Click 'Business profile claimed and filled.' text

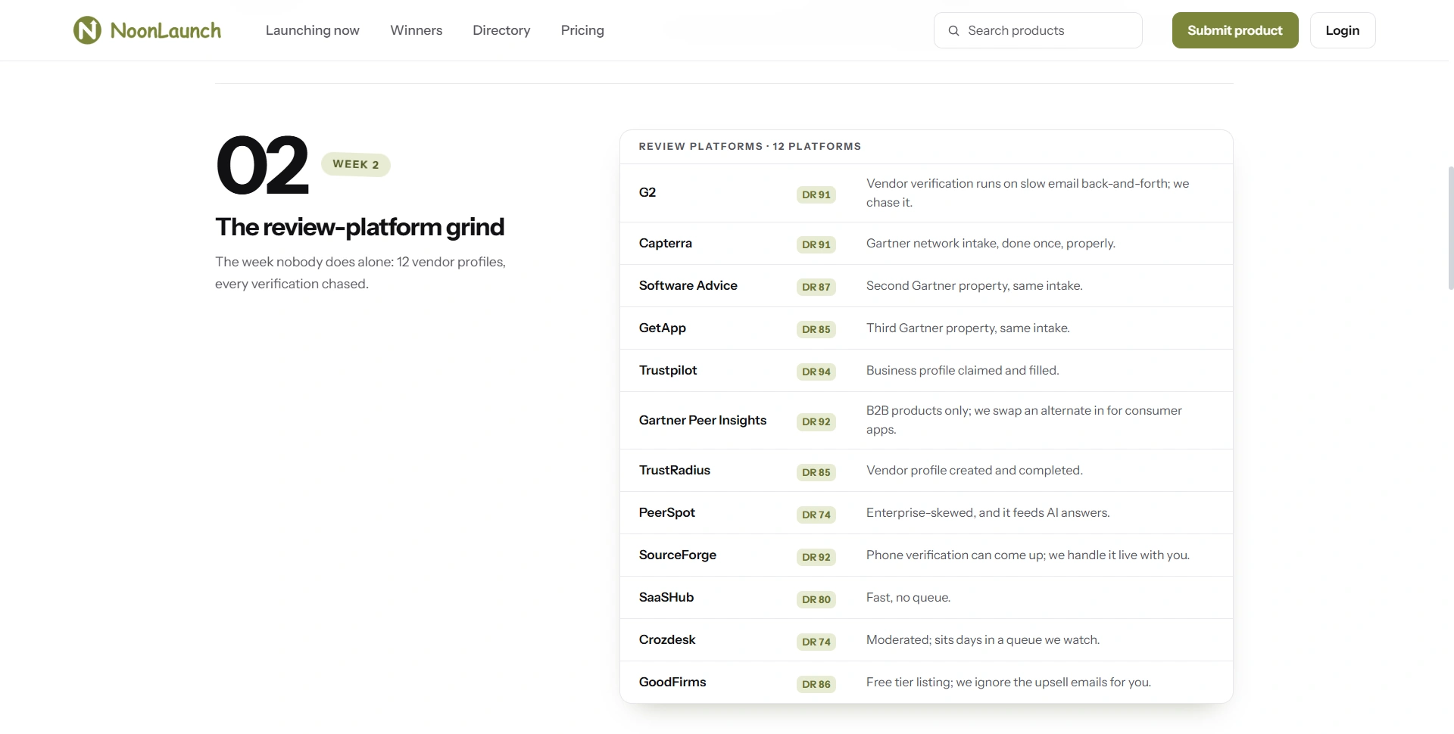[x=963, y=370]
